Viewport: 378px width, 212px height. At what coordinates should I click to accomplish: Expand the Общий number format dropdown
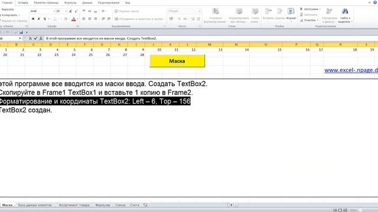[200, 11]
